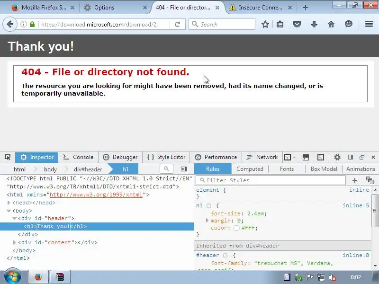Open a new tab with plus button
Image resolution: width=379 pixels, height=284 pixels.
click(306, 8)
